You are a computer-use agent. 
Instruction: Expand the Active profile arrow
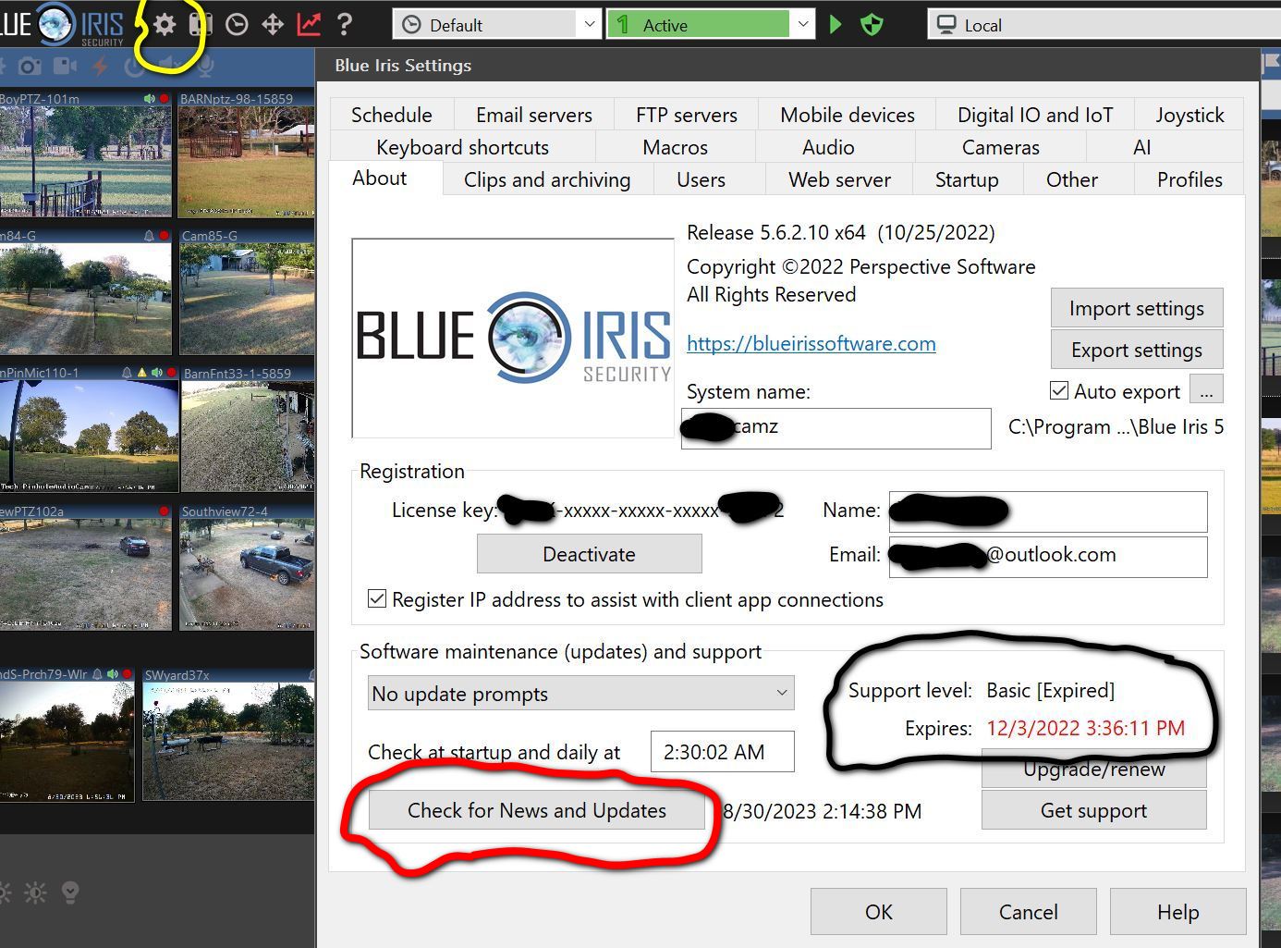pos(803,25)
